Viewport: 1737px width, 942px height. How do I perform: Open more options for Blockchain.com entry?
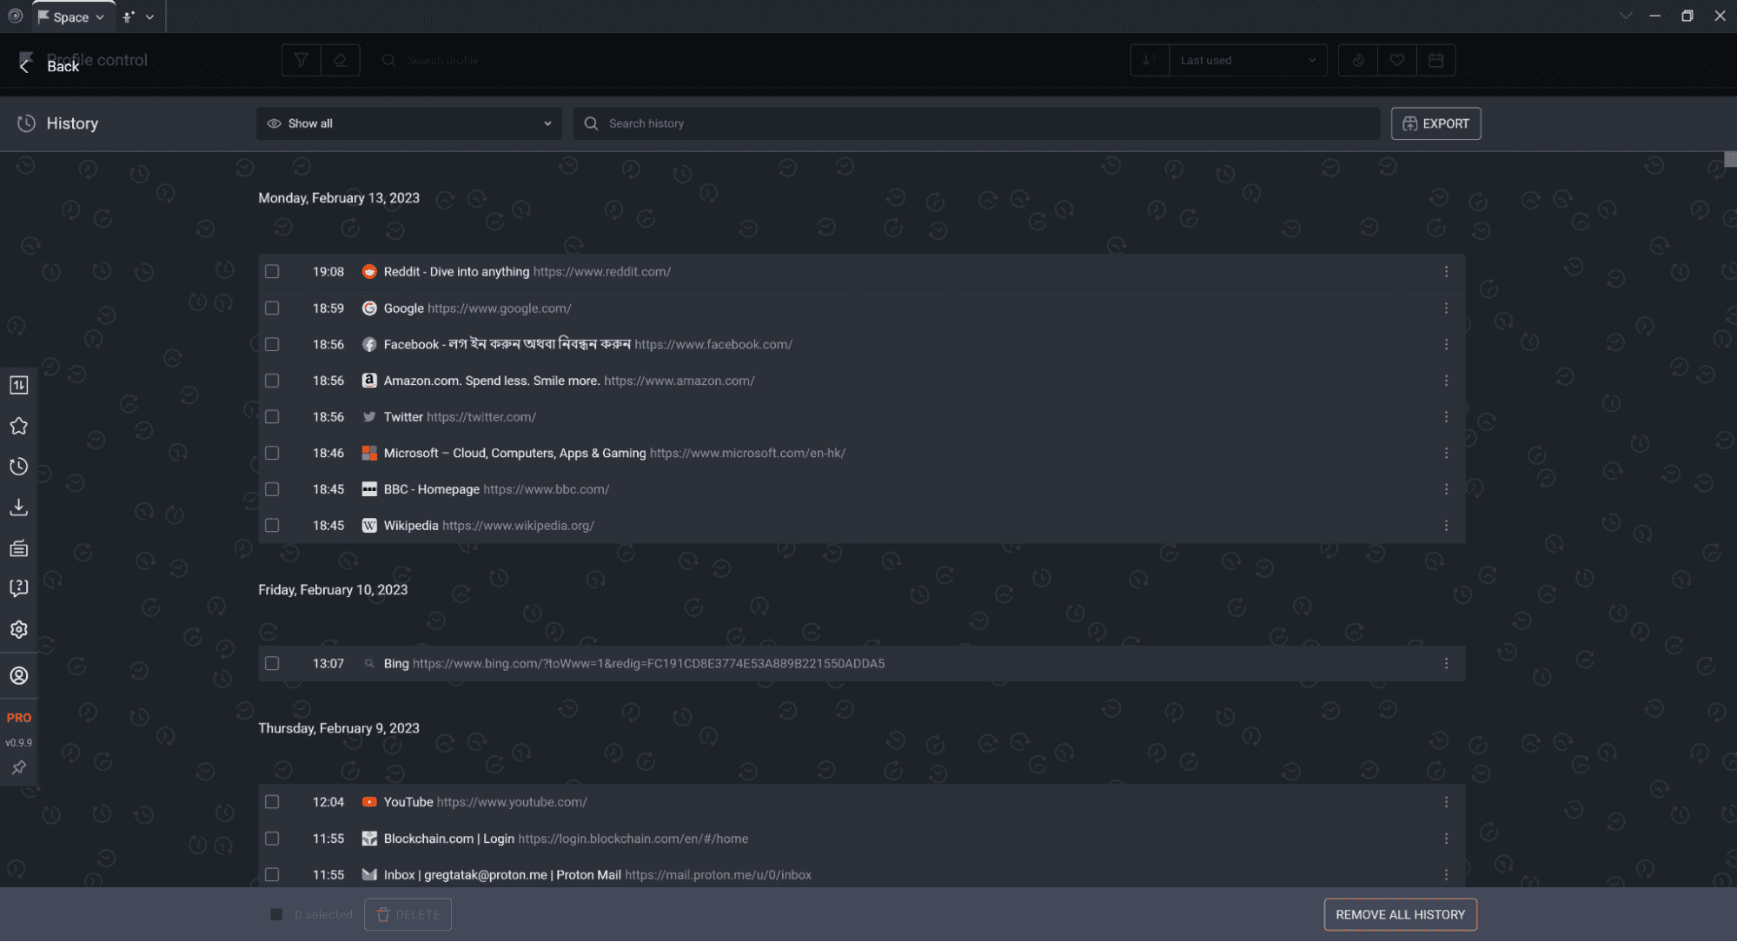click(x=1446, y=839)
